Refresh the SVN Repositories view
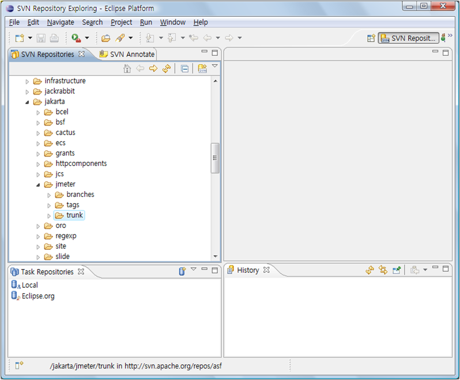 coord(167,69)
